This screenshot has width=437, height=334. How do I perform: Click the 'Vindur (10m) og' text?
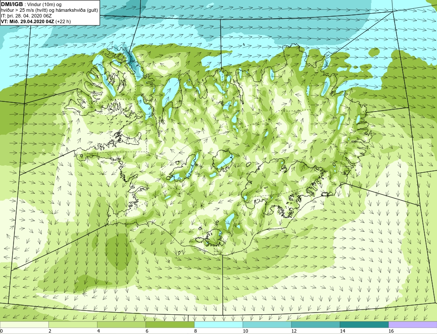(45, 4)
